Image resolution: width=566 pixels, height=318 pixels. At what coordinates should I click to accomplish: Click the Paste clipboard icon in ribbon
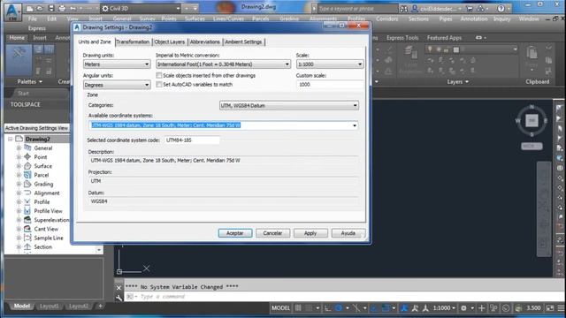pyautogui.click(x=532, y=54)
